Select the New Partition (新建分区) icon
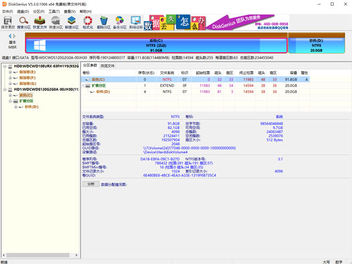 (72, 22)
